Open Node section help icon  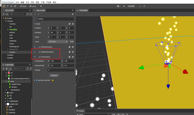click(69, 24)
